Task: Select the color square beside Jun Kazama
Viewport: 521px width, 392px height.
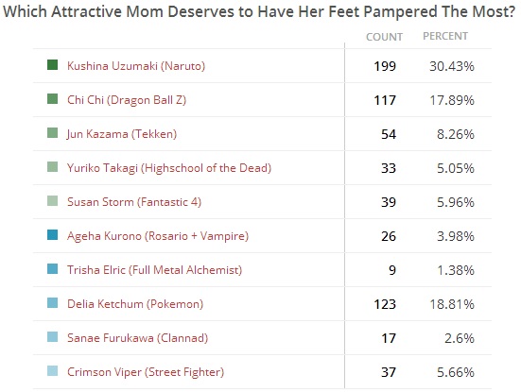Action: coord(53,133)
